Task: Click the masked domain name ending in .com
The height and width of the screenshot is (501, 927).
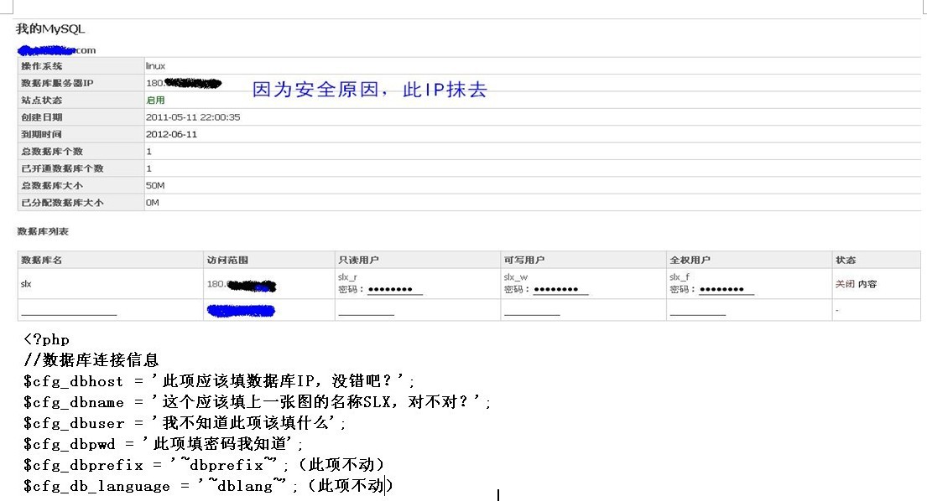Action: tap(50, 49)
